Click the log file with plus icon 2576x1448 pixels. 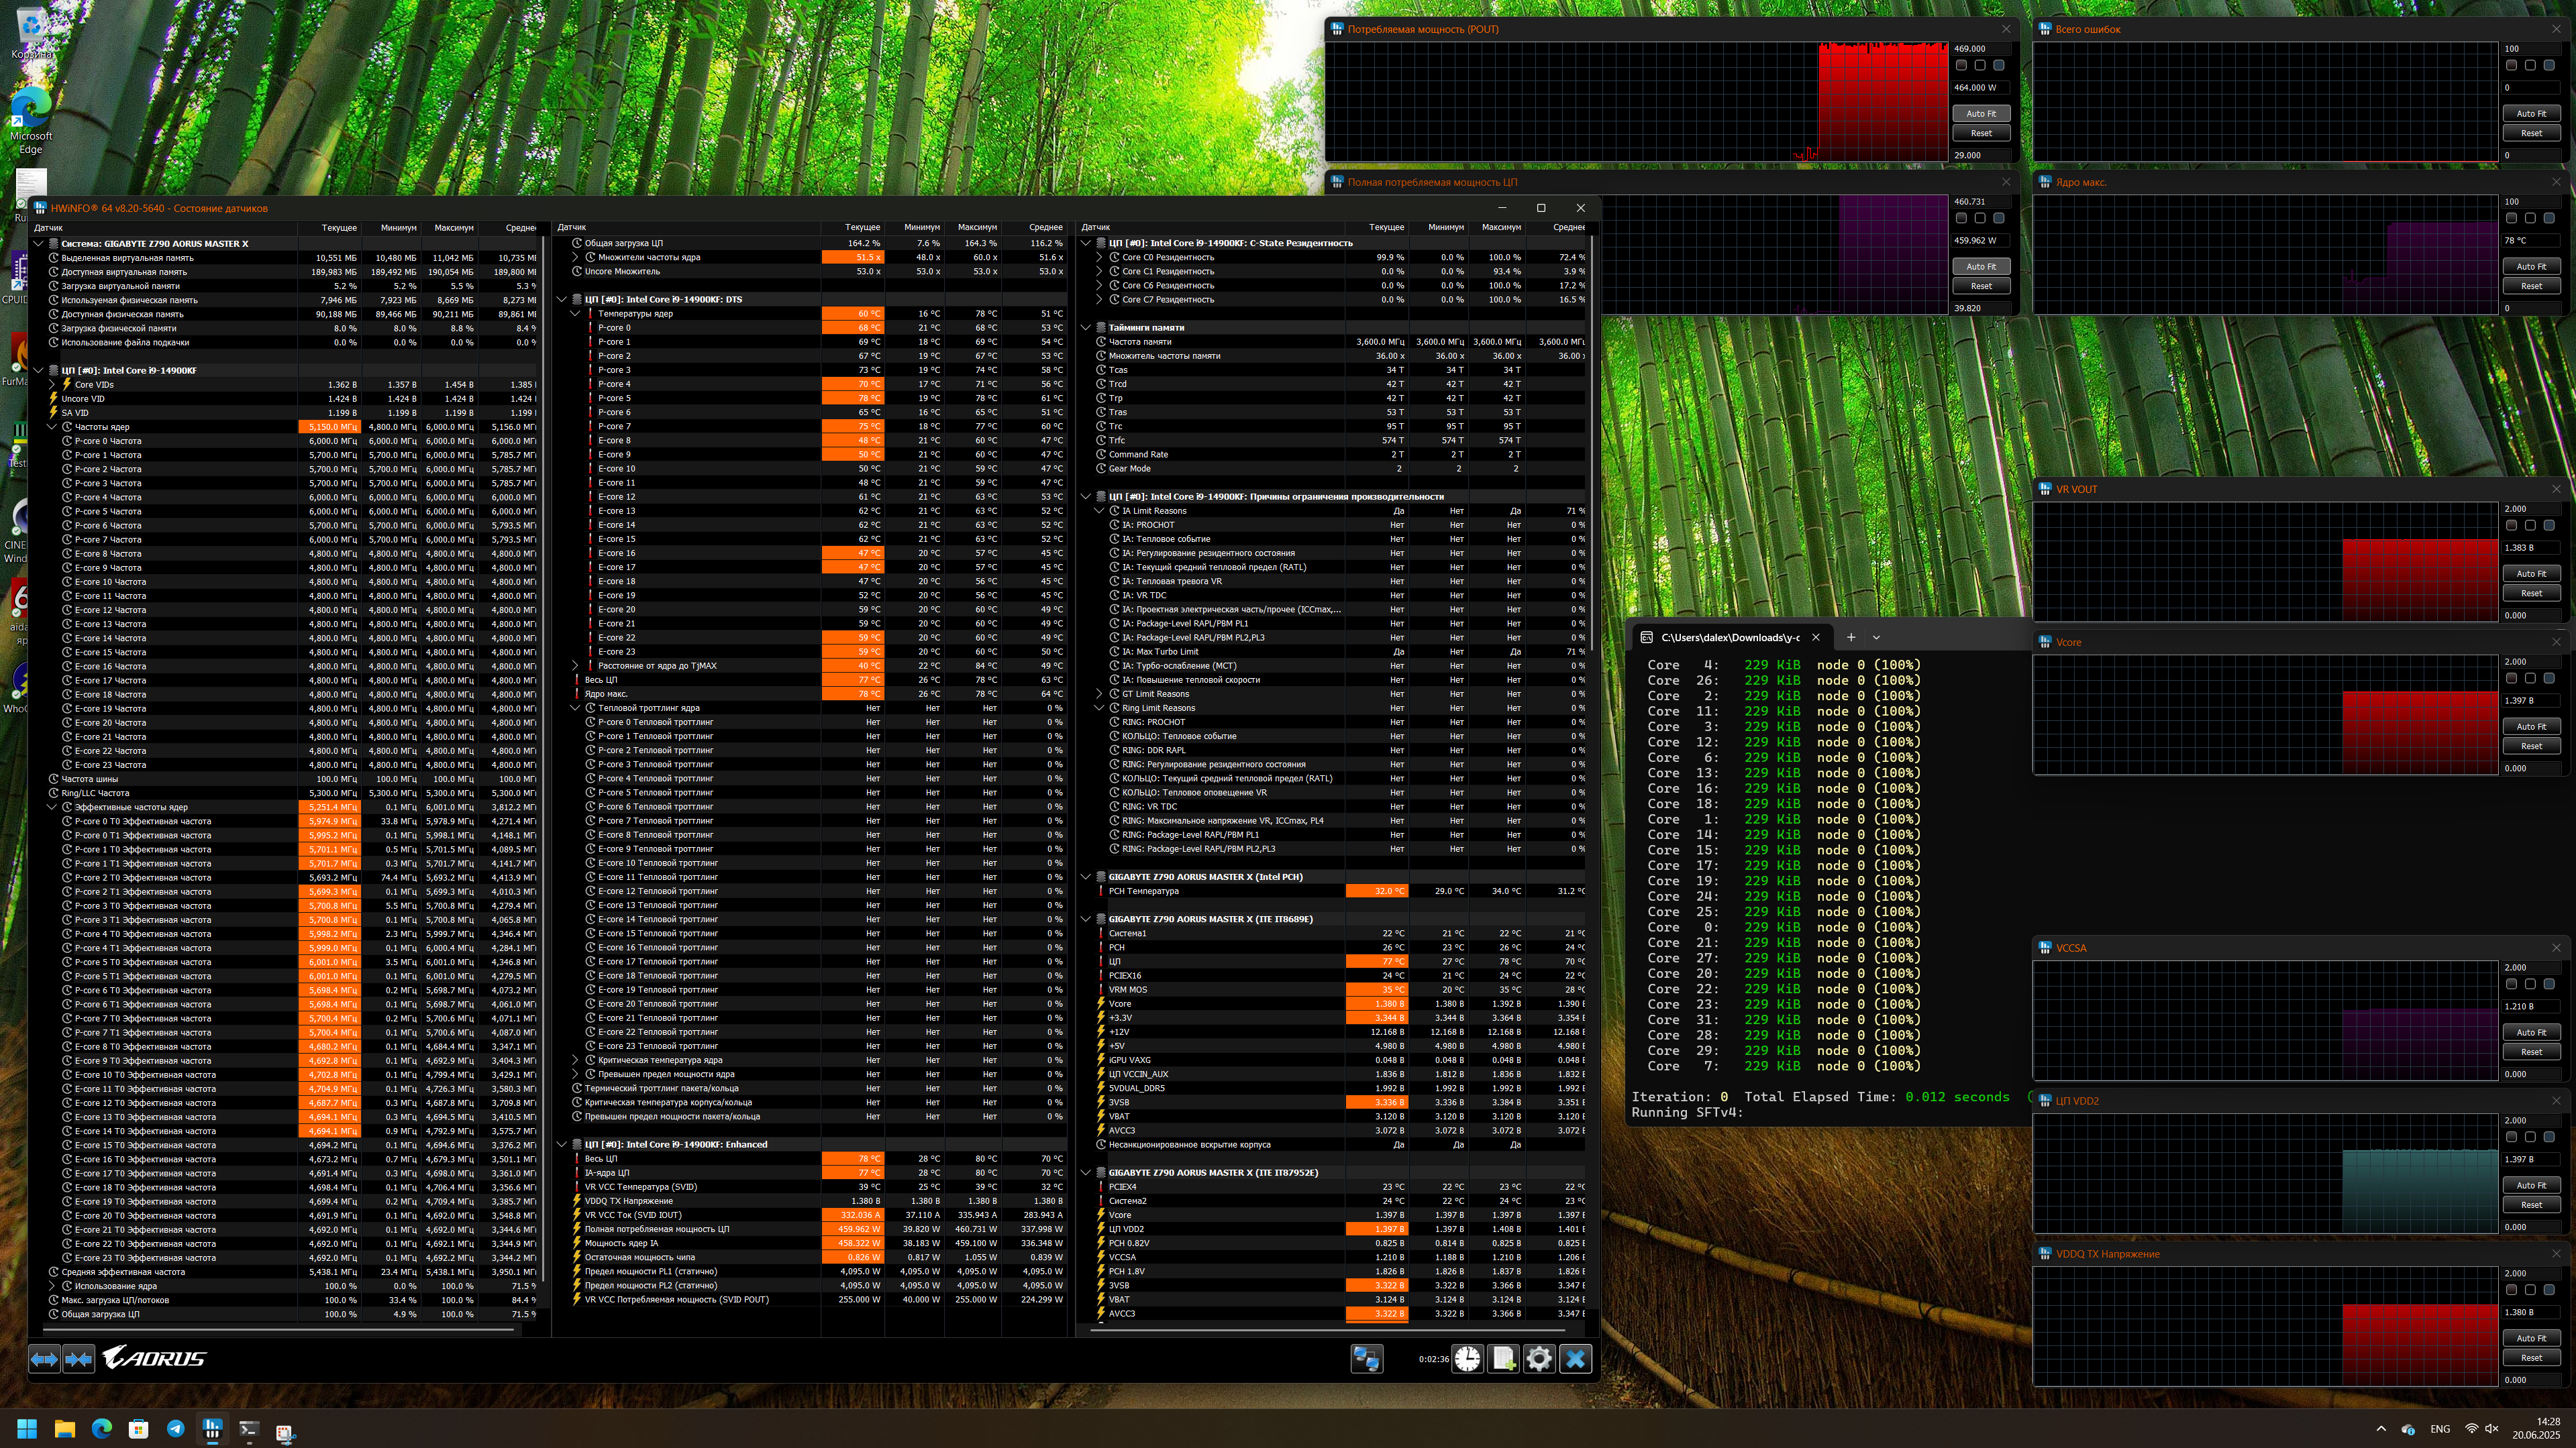[x=1503, y=1358]
